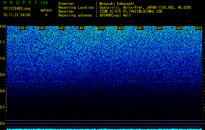Click the 0405 time marker
The image size is (205, 130).
(x=101, y=28)
